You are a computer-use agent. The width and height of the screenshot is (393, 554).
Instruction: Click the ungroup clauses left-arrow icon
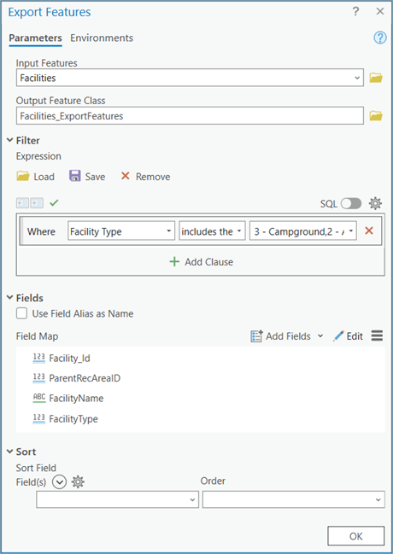tap(22, 203)
